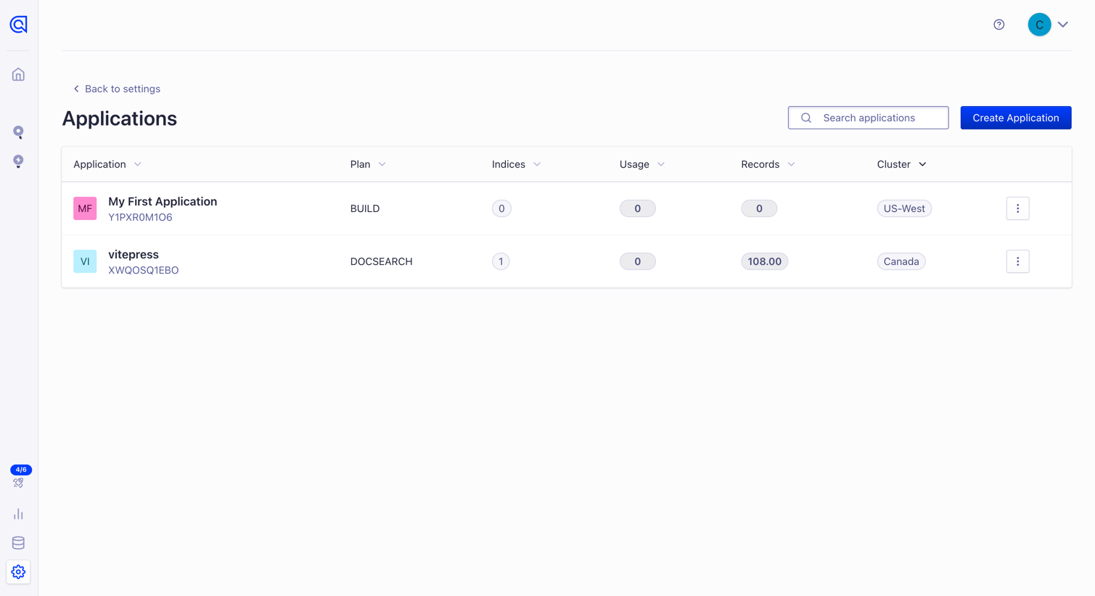The image size is (1095, 596).
Task: Open actions menu for vitepress application
Action: (x=1017, y=261)
